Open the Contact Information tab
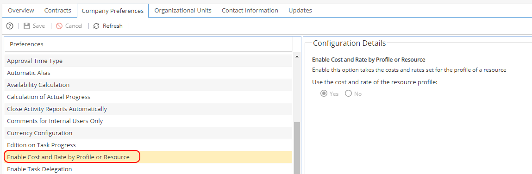Screen dimensions: 532x174 coord(250,11)
